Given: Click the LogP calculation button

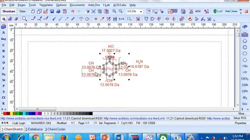Looking at the screenshot, I should click(x=218, y=11).
